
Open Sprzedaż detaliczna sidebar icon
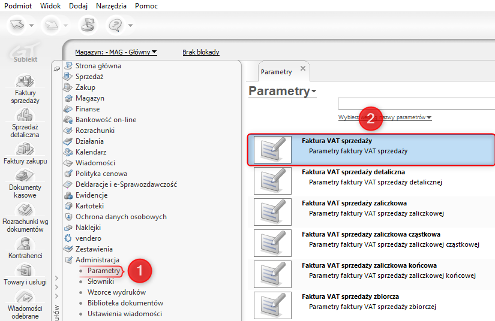click(x=25, y=114)
